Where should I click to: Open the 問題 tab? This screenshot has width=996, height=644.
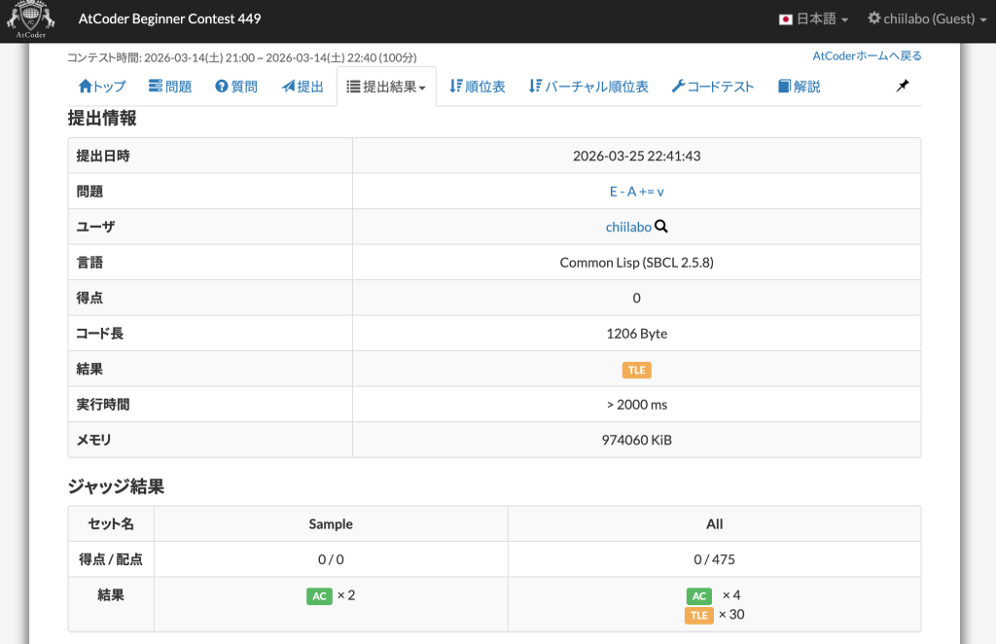170,87
